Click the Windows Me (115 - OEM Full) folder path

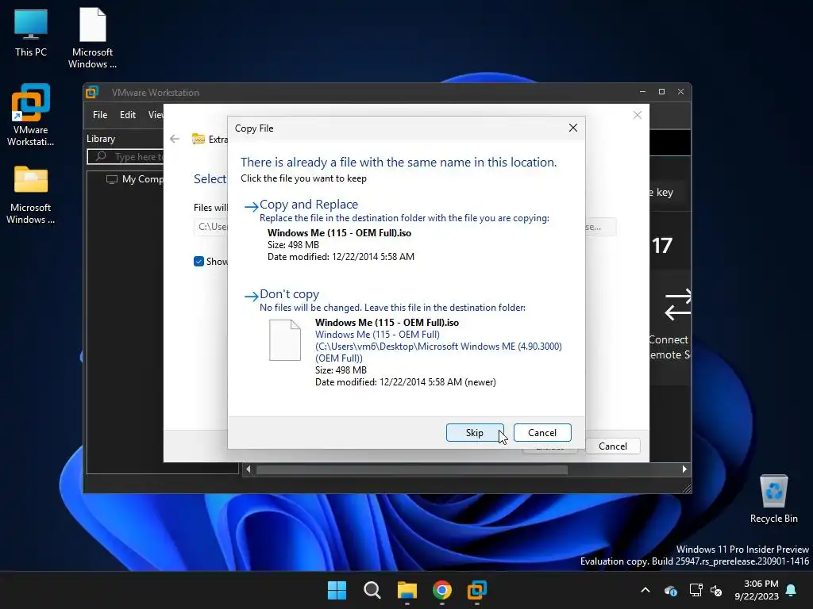438,347
